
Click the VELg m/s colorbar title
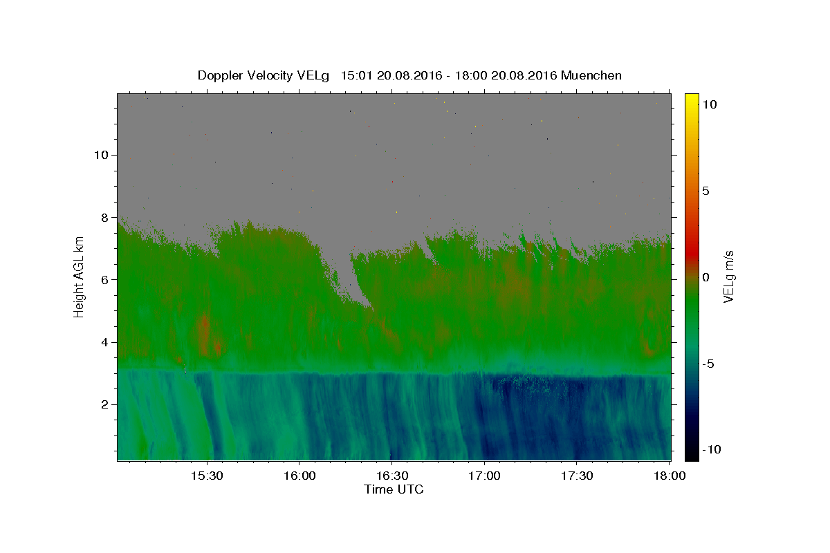point(728,276)
